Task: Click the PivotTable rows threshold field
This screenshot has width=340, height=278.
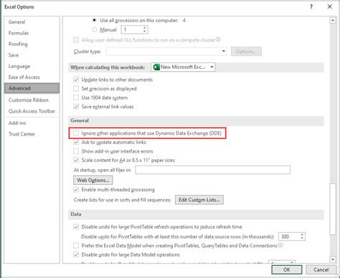Action: coord(289,236)
